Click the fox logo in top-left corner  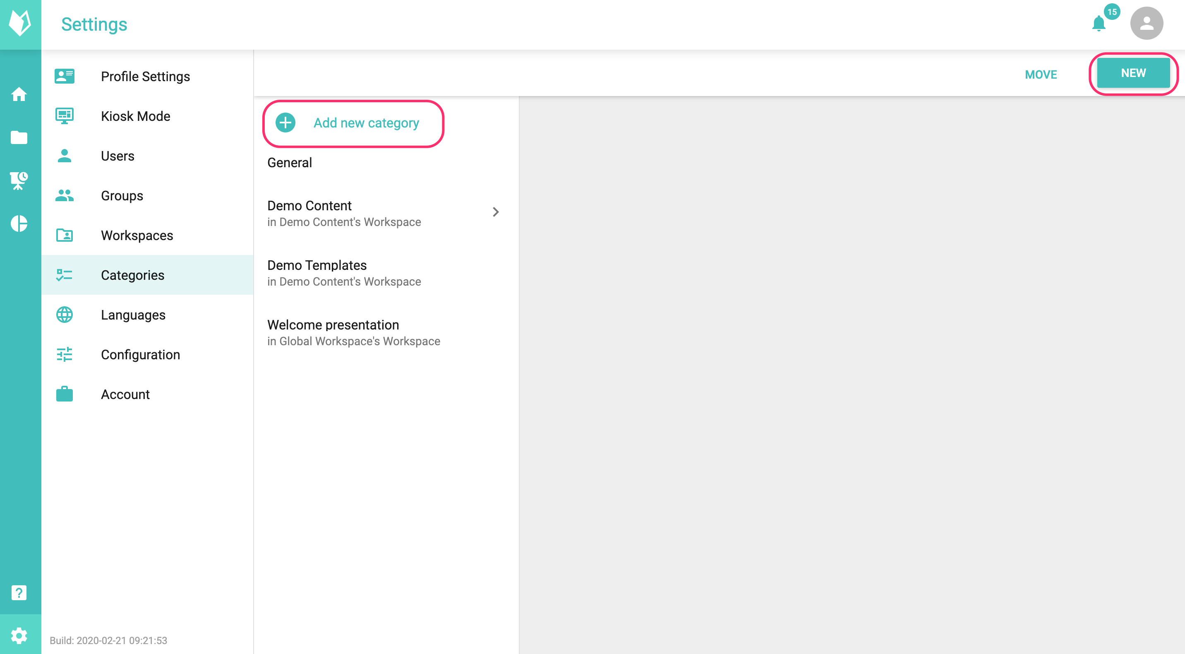click(20, 24)
